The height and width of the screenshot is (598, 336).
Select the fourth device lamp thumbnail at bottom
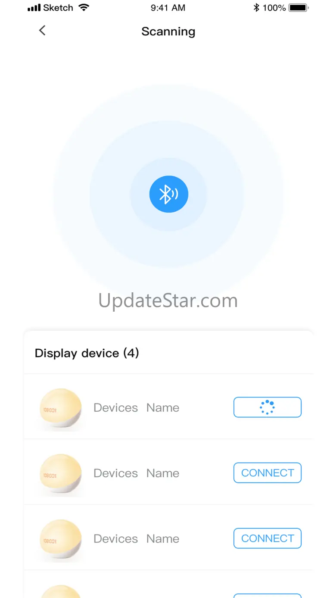[x=60, y=591]
